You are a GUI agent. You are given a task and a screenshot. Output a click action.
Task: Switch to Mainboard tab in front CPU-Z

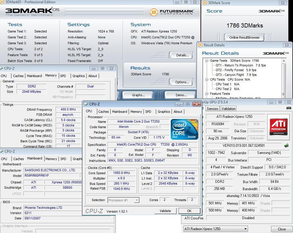(x=120, y=112)
